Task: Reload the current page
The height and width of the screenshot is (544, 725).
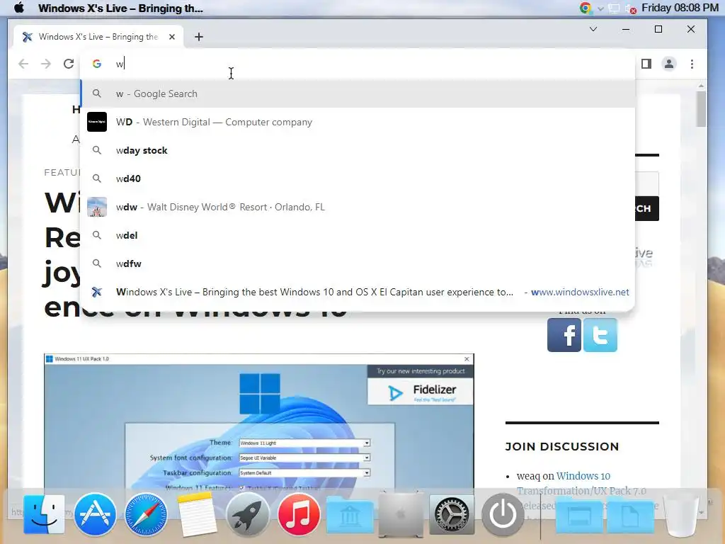Action: point(69,64)
